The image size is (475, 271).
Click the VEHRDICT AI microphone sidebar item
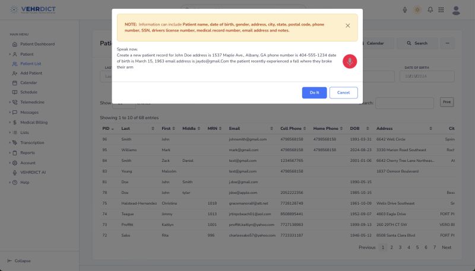point(33,173)
